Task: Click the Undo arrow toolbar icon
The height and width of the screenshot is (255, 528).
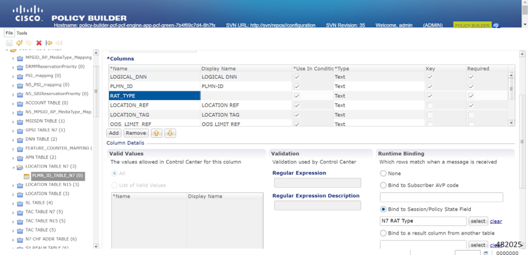Action: click(19, 43)
